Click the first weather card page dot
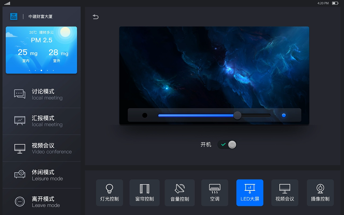344x215 pixels. click(30, 70)
